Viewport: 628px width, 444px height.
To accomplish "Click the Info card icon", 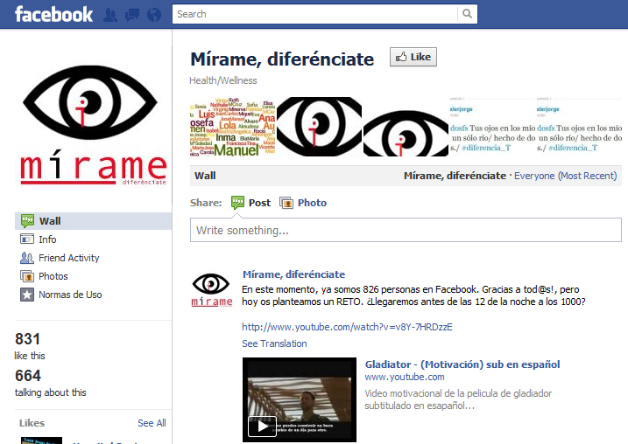I will coord(27,239).
